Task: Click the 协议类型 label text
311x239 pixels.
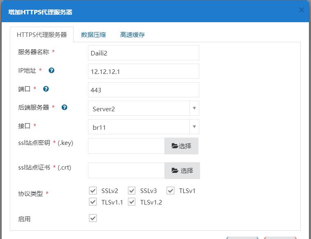Action: [x=30, y=193]
